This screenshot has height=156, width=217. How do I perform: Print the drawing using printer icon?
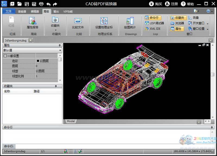click(x=41, y=4)
